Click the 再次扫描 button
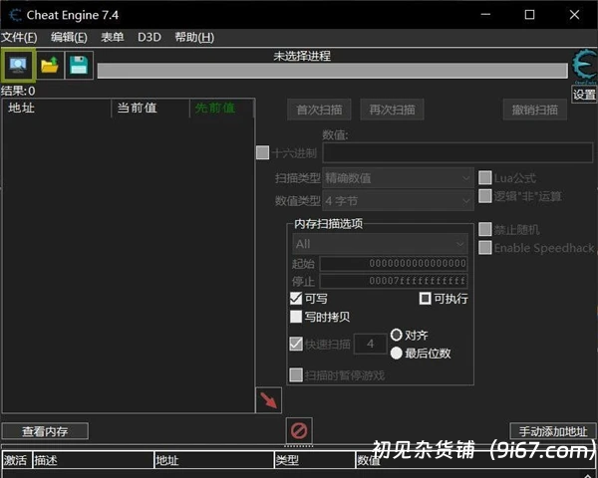Screen dimensions: 598x478 (392, 110)
